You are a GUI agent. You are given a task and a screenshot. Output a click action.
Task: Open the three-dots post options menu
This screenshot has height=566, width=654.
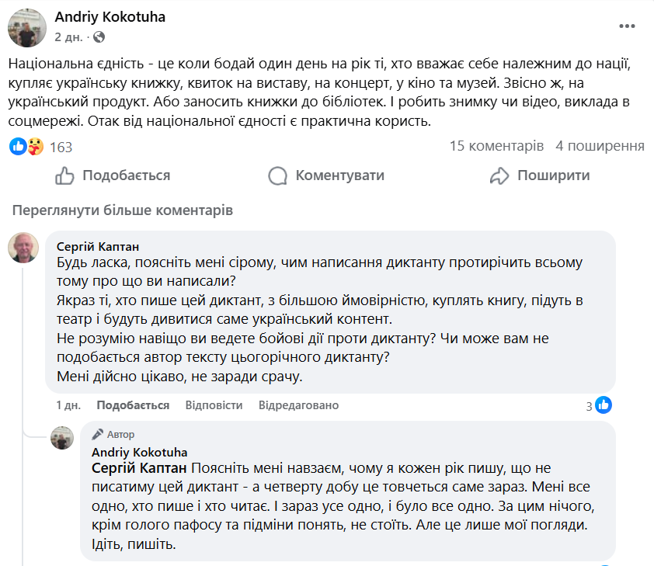pyautogui.click(x=627, y=26)
